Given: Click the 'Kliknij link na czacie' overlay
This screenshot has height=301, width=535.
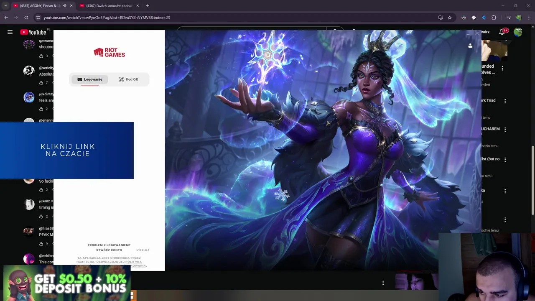Looking at the screenshot, I should click(67, 150).
